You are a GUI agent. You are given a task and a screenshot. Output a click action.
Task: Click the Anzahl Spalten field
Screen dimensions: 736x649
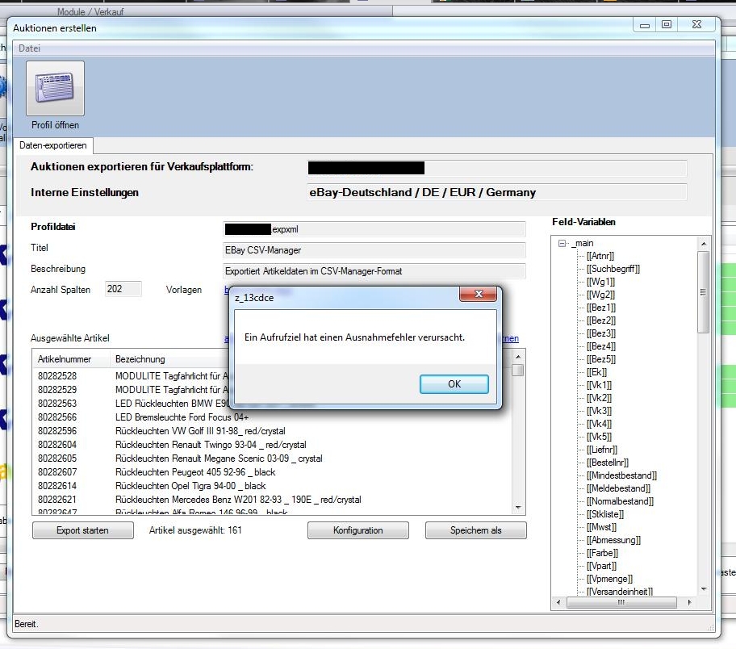coord(123,289)
